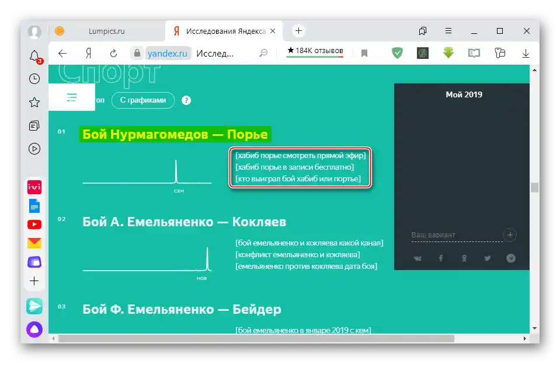Open the extensions panel icon
This screenshot has height=368, width=560.
[500, 53]
